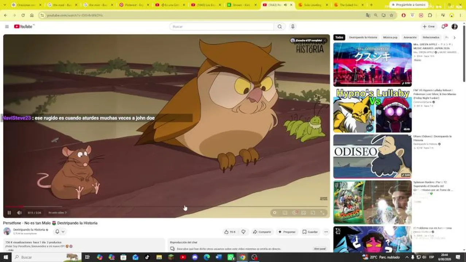Open a new browser tab with plus
The height and width of the screenshot is (262, 466).
point(371,5)
